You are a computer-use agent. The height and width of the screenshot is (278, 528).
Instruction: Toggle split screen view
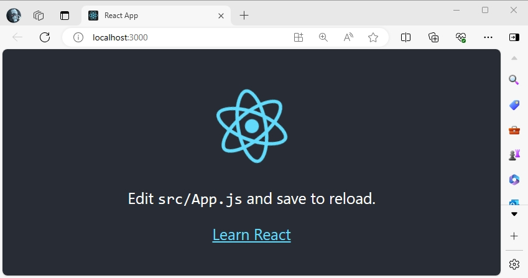tap(405, 37)
